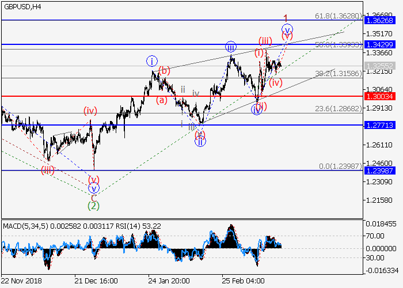Click the circled blue wave ii marker
Image resolution: width=403 pixels, height=288 pixels.
(200, 141)
